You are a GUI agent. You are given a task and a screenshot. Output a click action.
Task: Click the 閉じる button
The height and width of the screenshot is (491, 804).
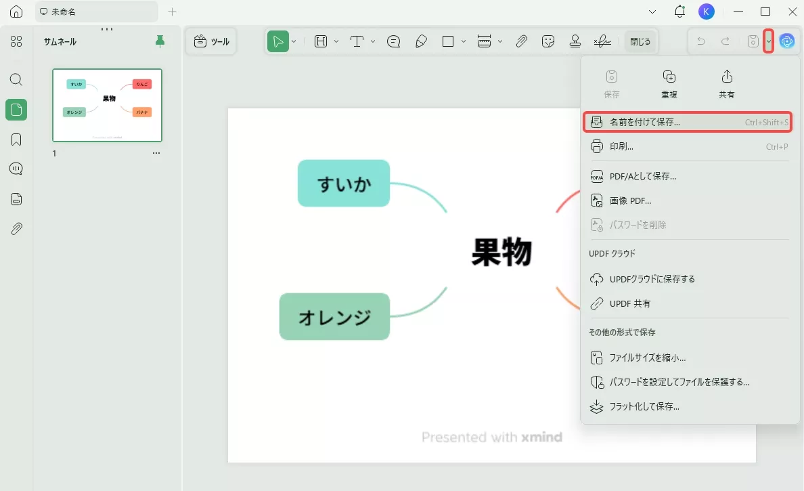(640, 41)
